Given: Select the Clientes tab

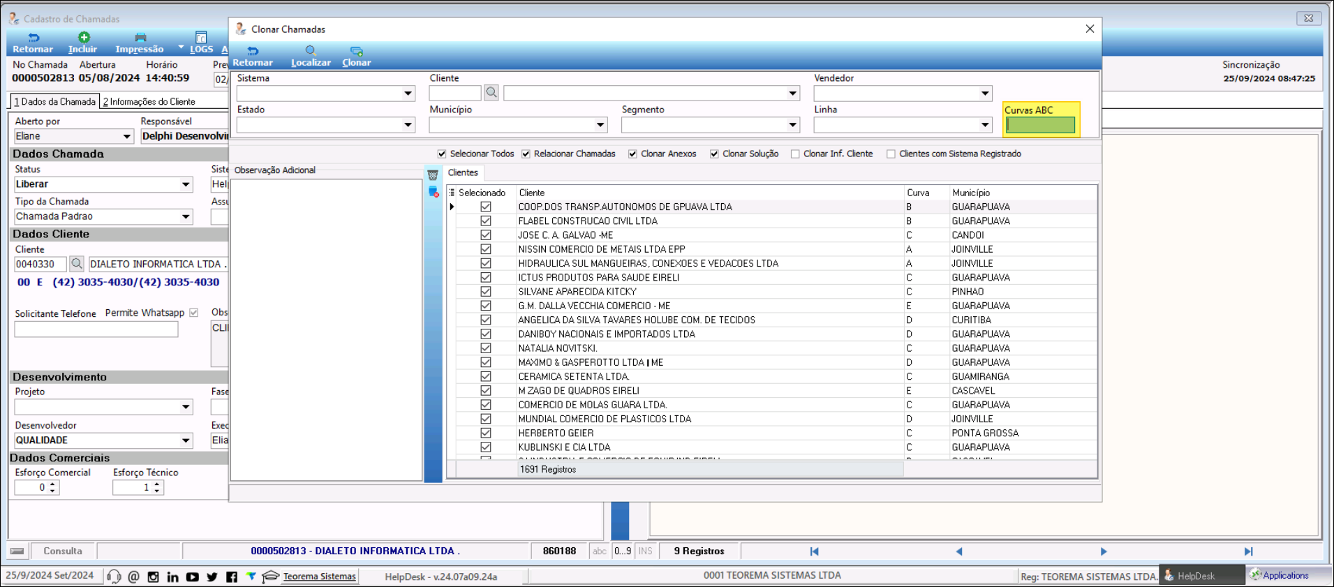Looking at the screenshot, I should (x=463, y=172).
